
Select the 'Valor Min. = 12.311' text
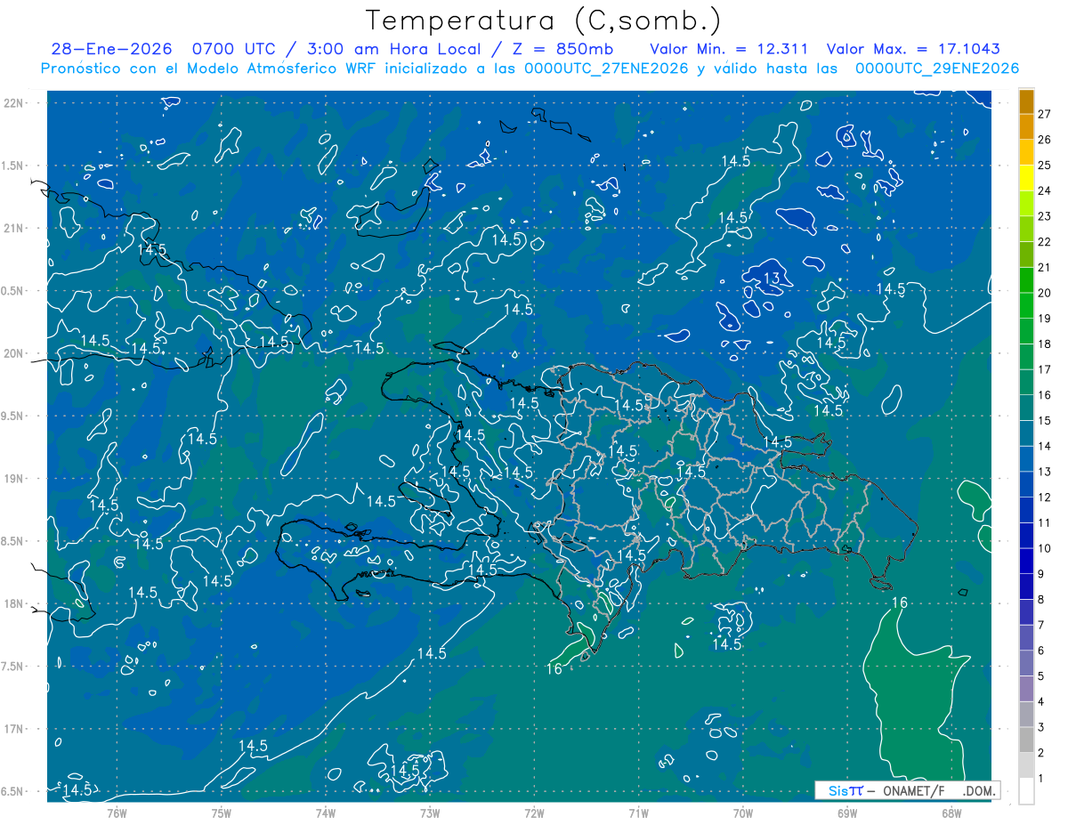pos(729,49)
